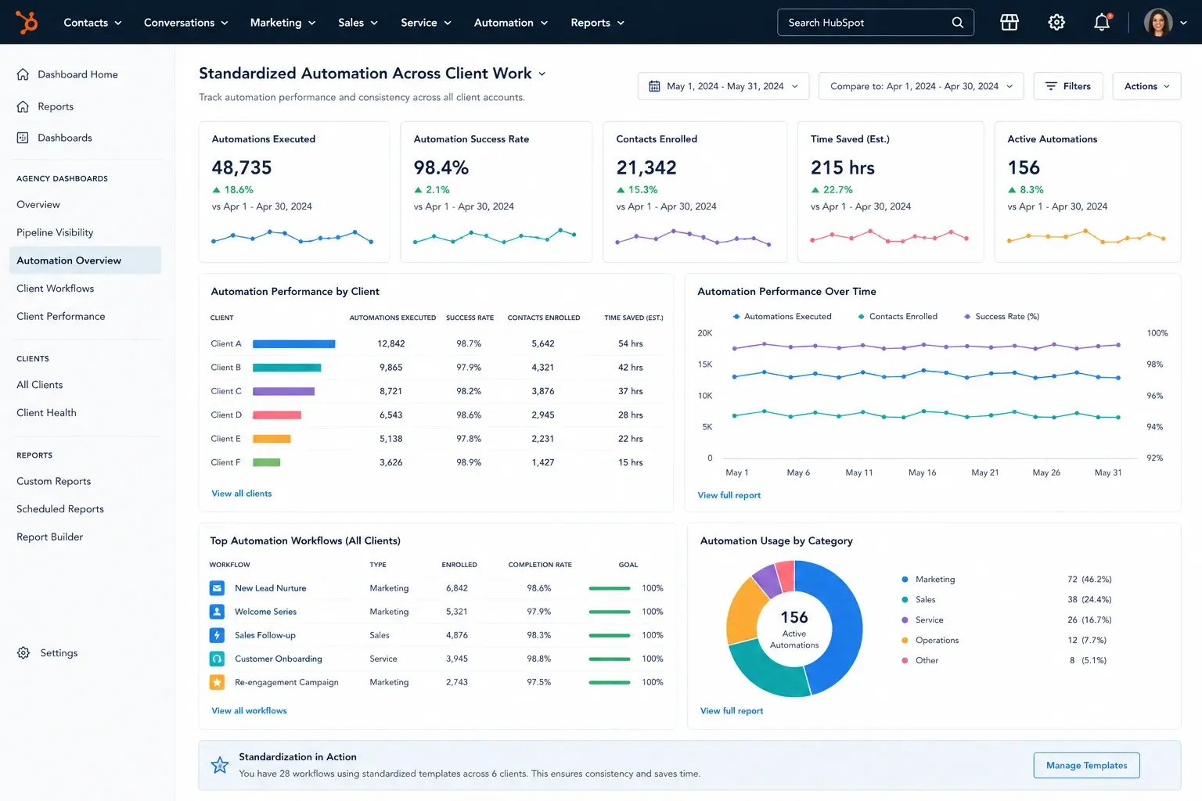The width and height of the screenshot is (1202, 801).
Task: Open the Actions dropdown
Action: [x=1146, y=86]
